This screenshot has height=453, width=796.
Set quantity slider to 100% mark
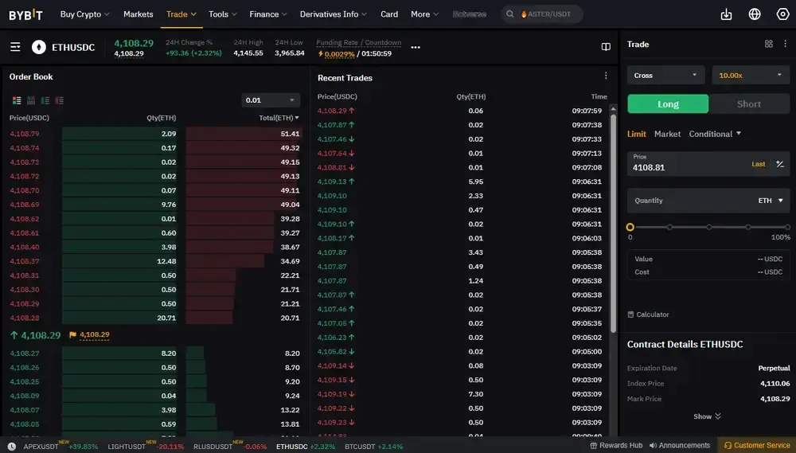pyautogui.click(x=787, y=227)
